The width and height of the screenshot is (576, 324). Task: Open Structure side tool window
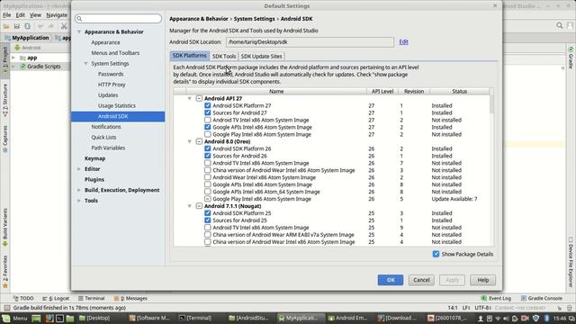(5, 100)
